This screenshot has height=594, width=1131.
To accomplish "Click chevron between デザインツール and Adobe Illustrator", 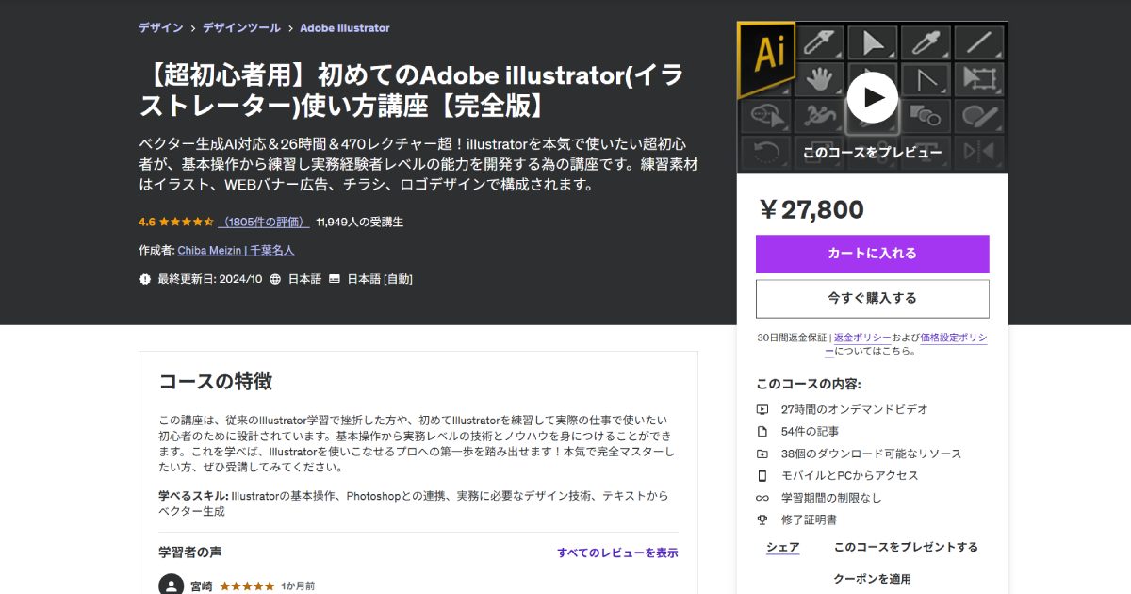I will click(x=290, y=28).
